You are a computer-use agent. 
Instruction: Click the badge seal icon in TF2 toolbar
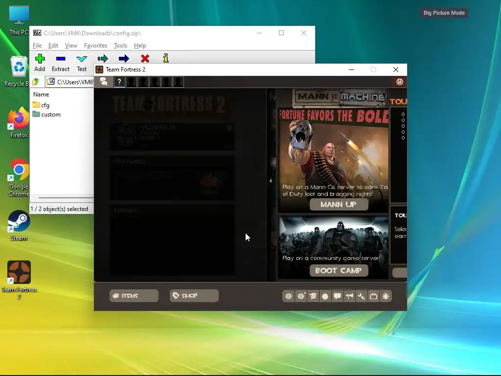coord(325,296)
